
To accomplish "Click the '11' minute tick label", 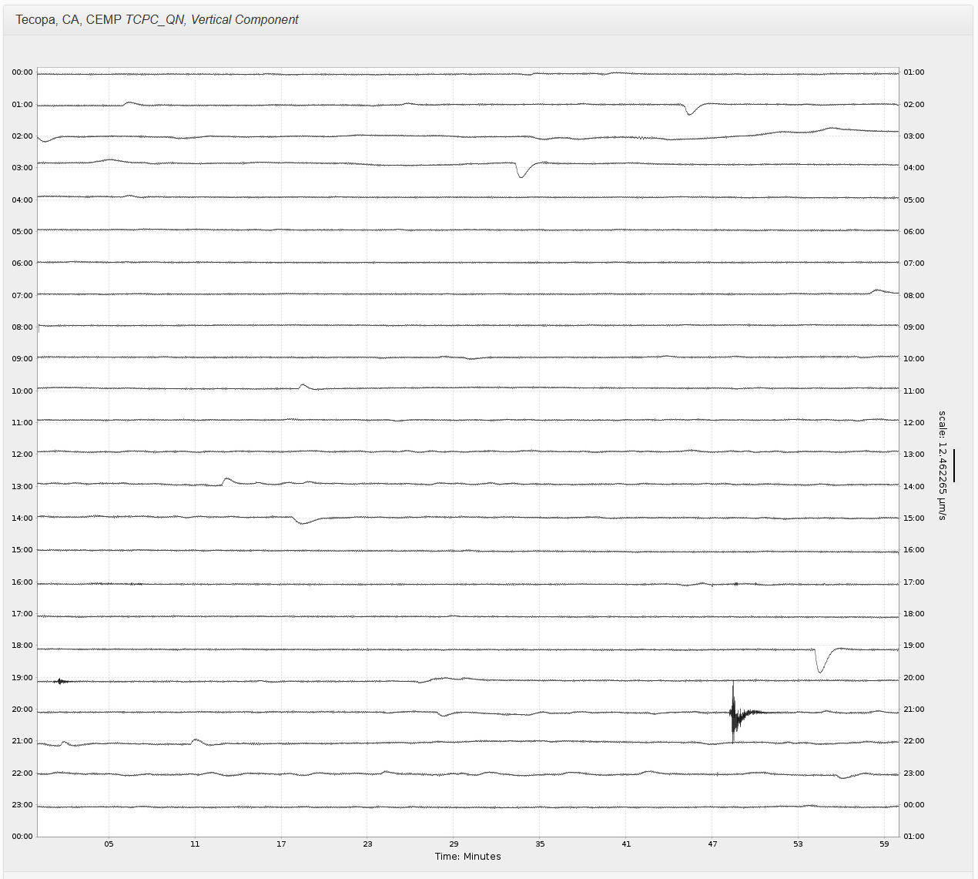I will point(195,844).
